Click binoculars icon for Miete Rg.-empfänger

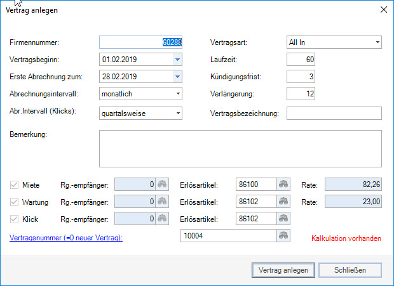coord(163,185)
